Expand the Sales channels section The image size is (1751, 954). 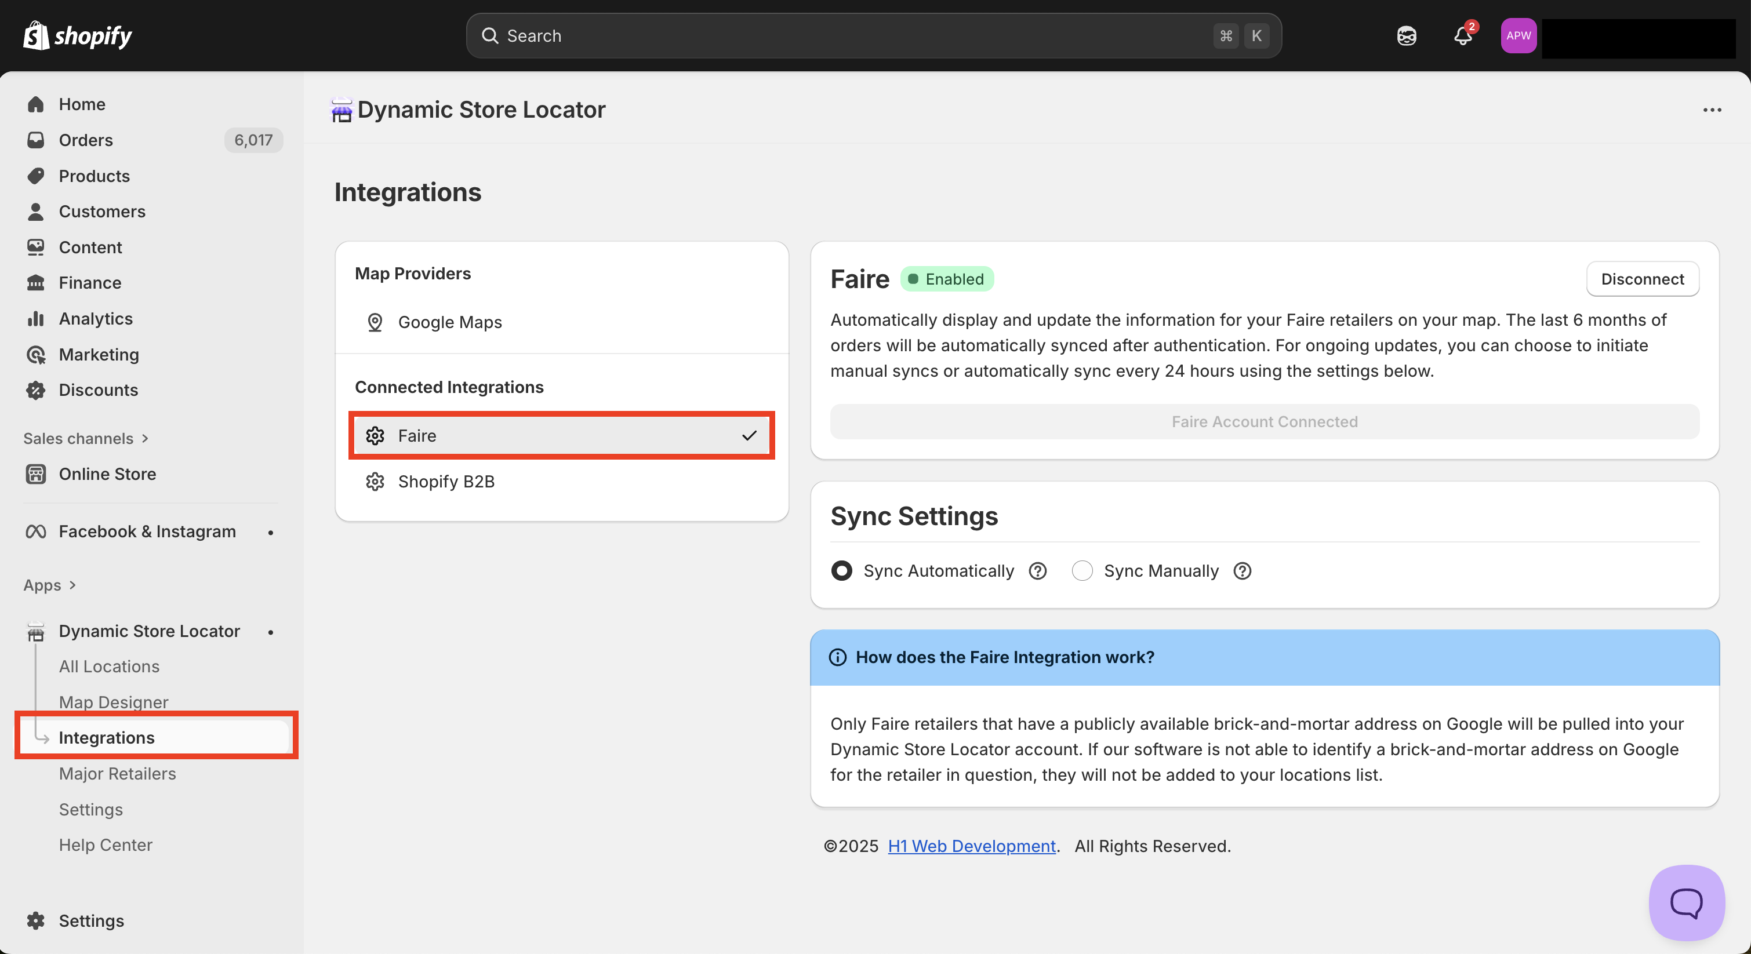coord(86,438)
